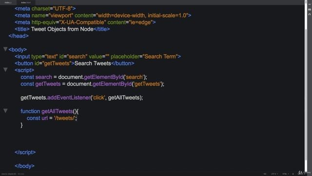The width and height of the screenshot is (312, 176).
Task: Click the getAllTweets name in function declaration
Action: pos(57,111)
